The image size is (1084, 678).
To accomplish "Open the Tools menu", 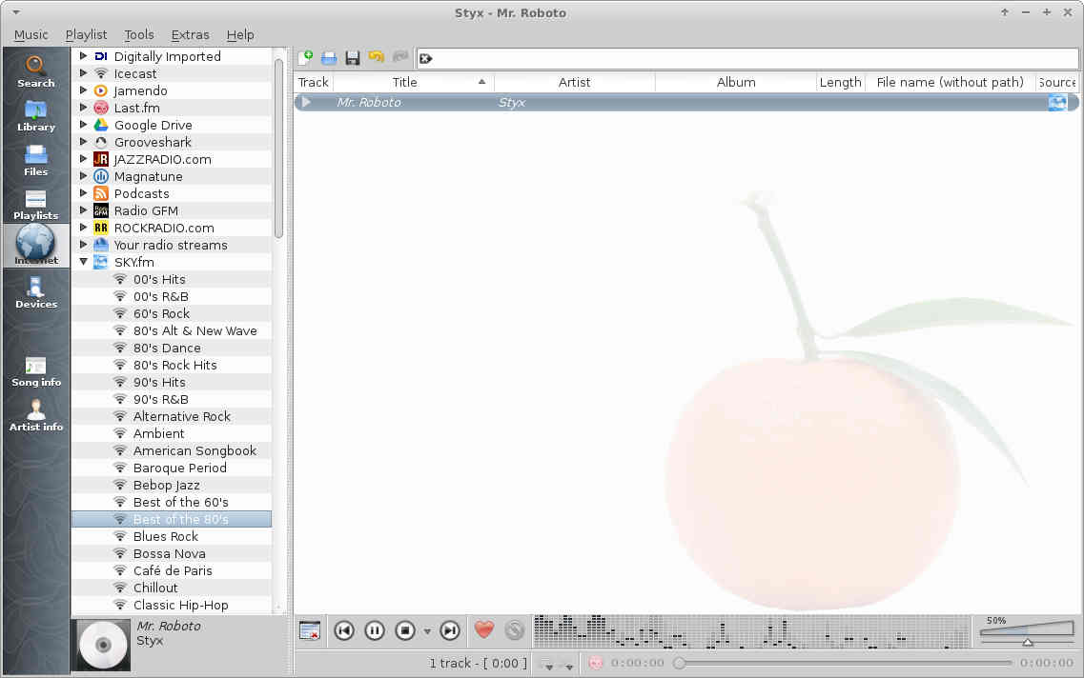I will 139,34.
